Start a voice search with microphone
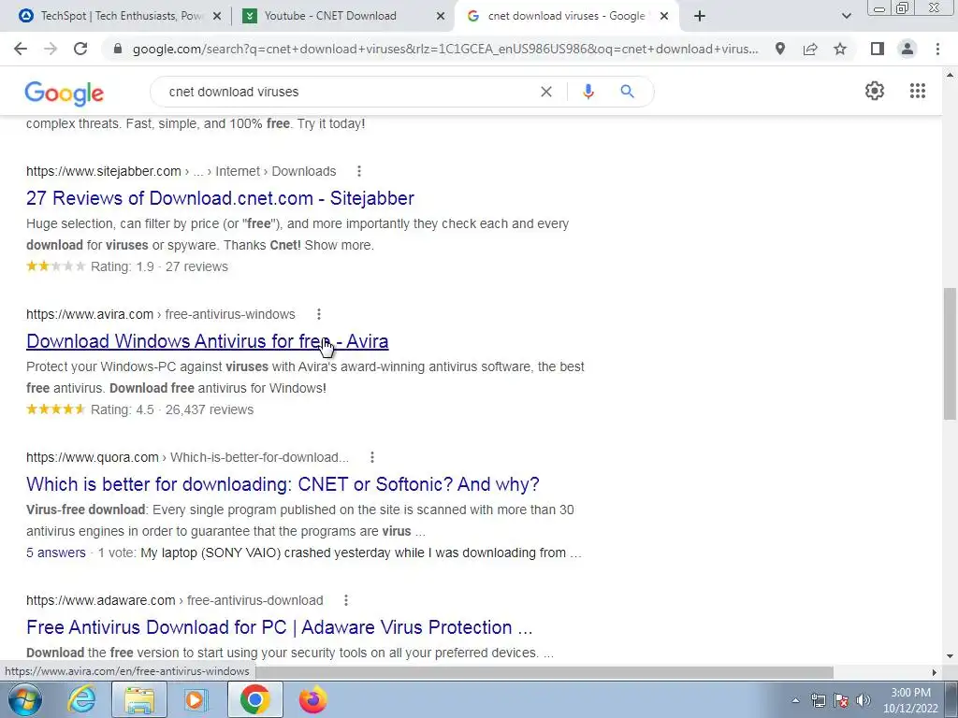The width and height of the screenshot is (958, 718). coord(588,92)
